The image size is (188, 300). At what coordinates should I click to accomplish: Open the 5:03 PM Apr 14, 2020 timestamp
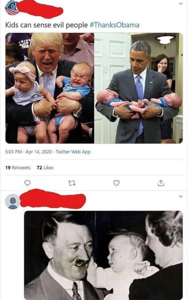point(28,152)
